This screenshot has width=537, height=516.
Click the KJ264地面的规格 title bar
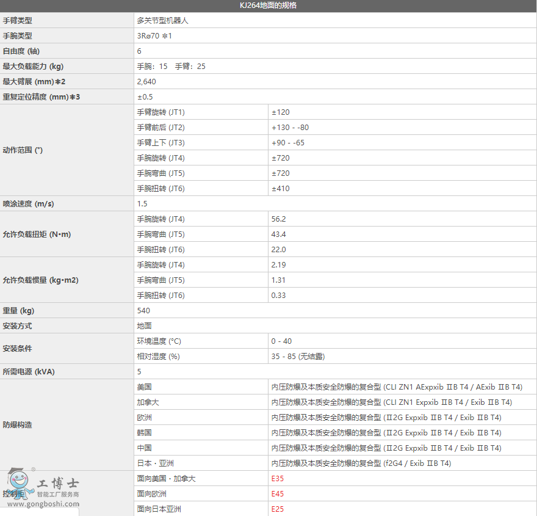268,5
